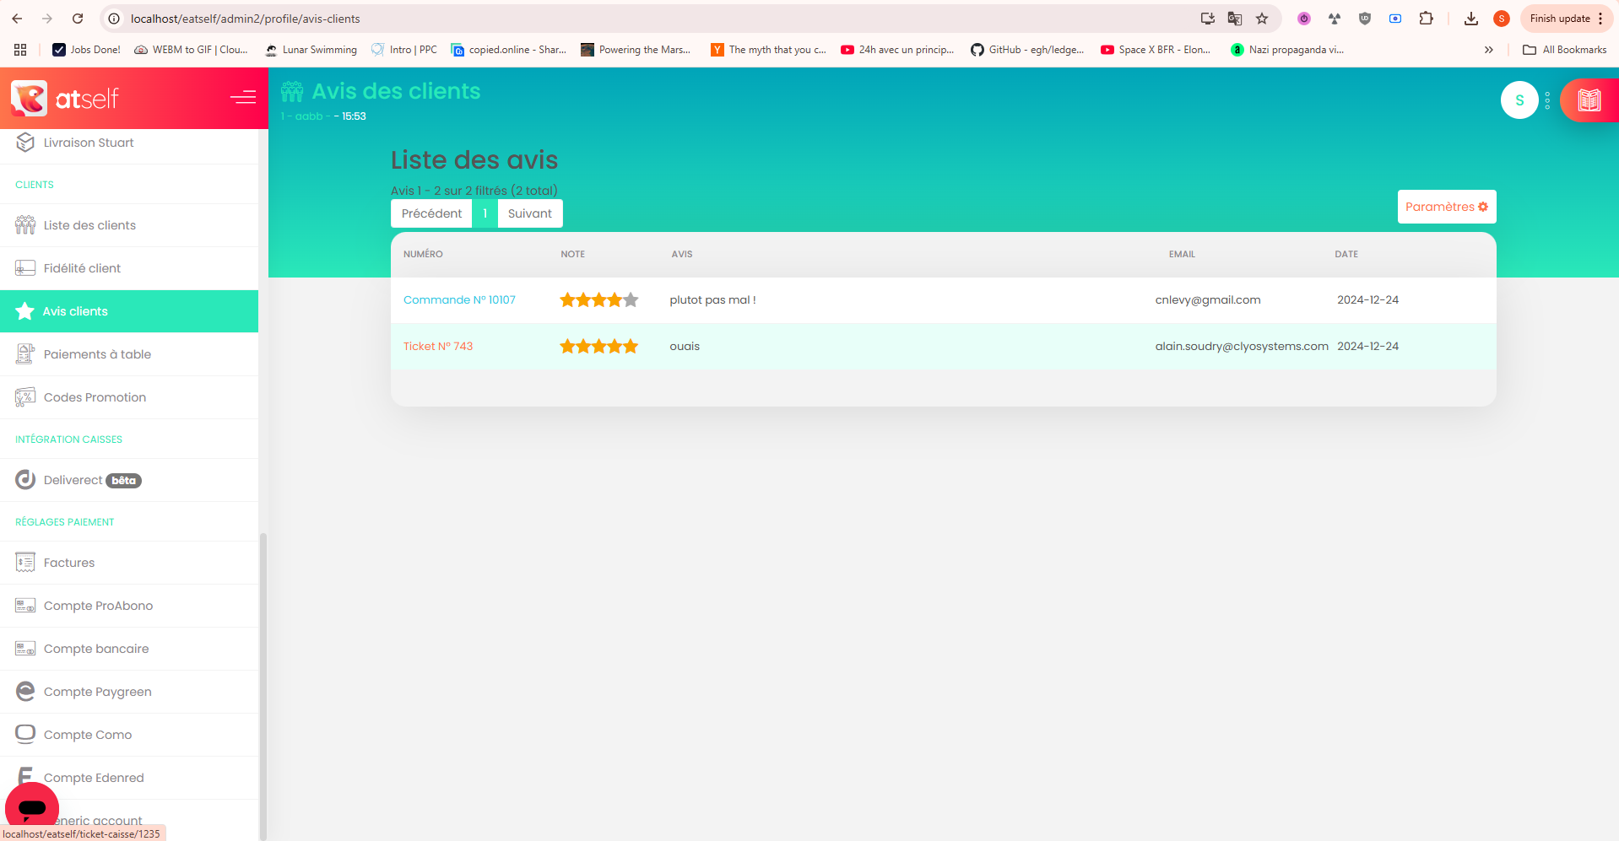The width and height of the screenshot is (1619, 841).
Task: Open Liste des clients menu item
Action: pos(129,225)
